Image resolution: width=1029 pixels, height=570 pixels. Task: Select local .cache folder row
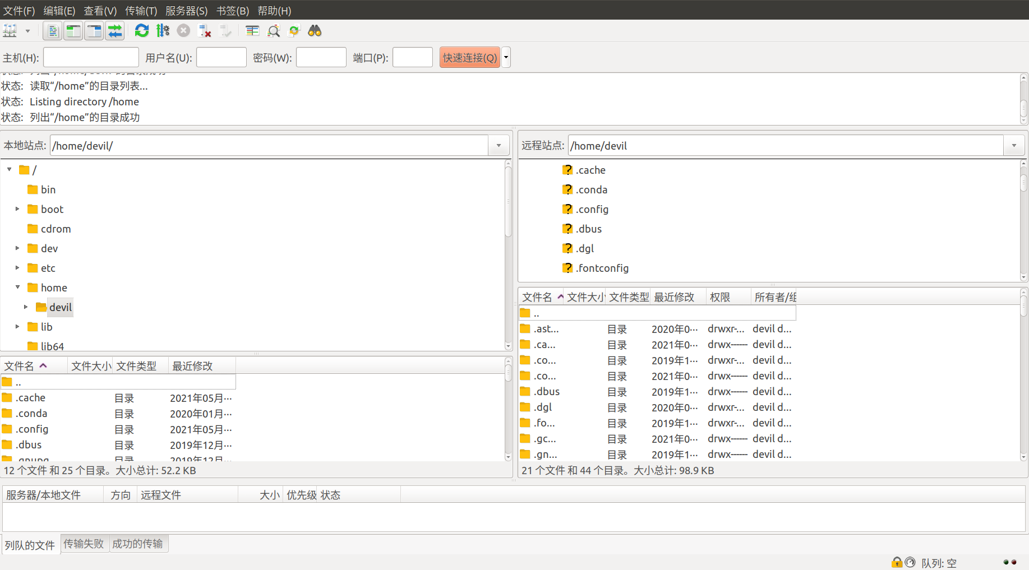click(x=118, y=398)
